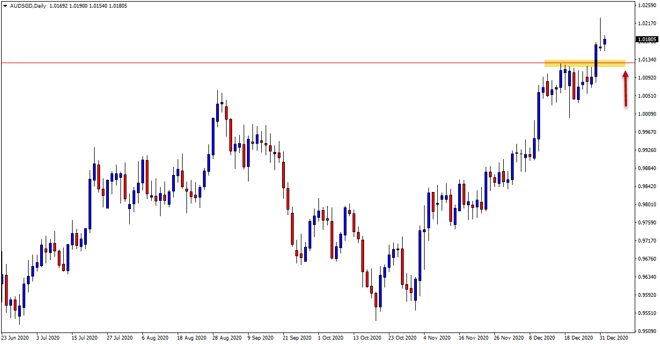660x344 pixels.
Task: Click the 1.00510 price axis label
Action: [x=646, y=96]
